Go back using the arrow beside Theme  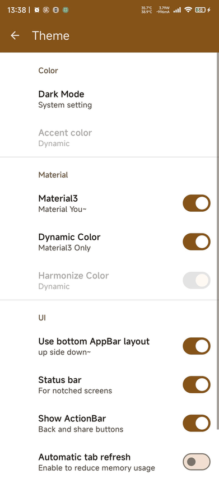[15, 35]
